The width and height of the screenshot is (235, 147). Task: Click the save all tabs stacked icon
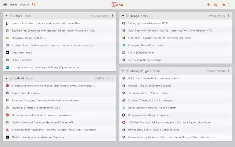223,5
